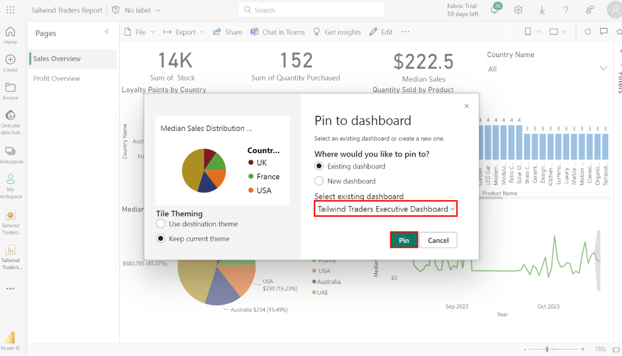Click the download arrow icon

(542, 10)
